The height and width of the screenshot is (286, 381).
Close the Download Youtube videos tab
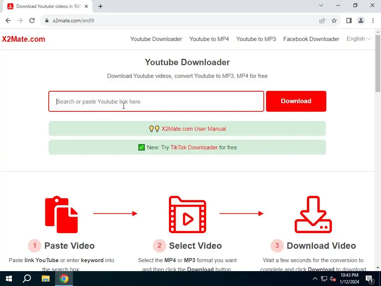coord(86,7)
